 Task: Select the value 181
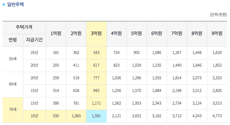click(x=56, y=53)
